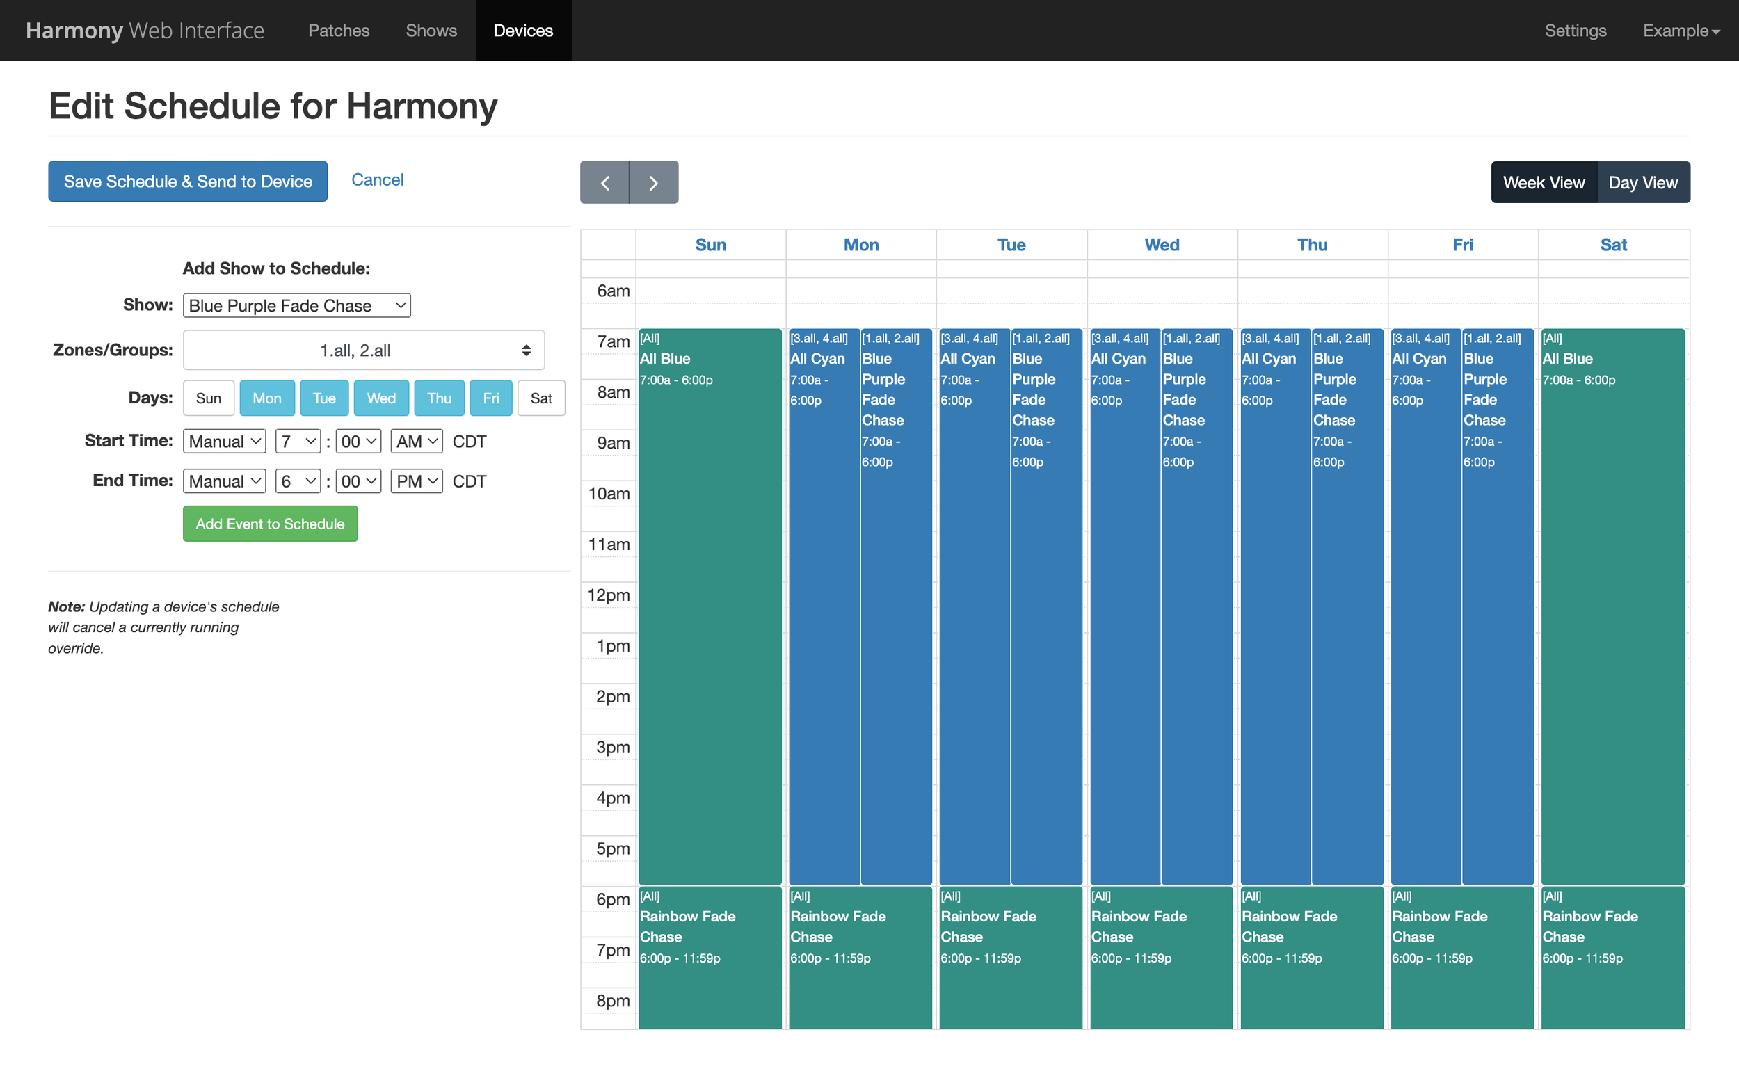Screen dimensions: 1739x1087
Task: Open Start Time AM/PM dropdown
Action: point(416,442)
